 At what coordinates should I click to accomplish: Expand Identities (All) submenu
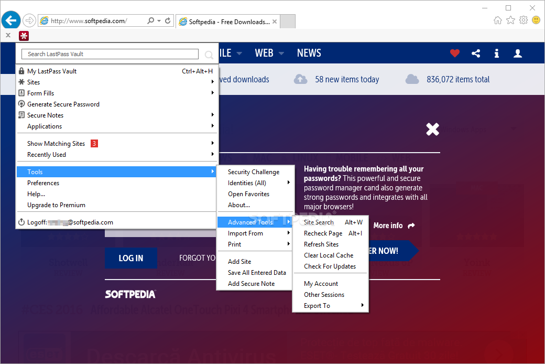click(x=255, y=183)
